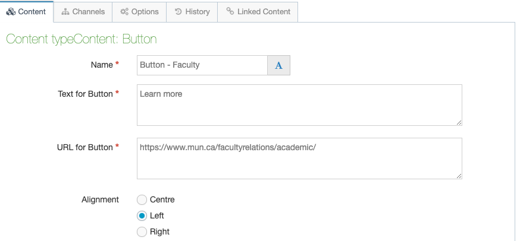Click the chain icon on Linked Content tab
The height and width of the screenshot is (241, 520).
point(230,12)
